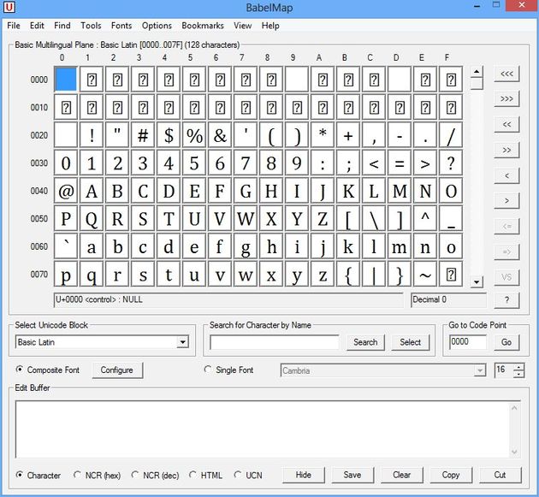Click the Search for Character by Name field
Screen dimensions: 539x497
click(x=275, y=342)
